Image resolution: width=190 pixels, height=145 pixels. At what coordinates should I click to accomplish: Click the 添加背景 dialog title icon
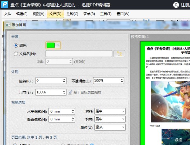[x=8, y=25]
